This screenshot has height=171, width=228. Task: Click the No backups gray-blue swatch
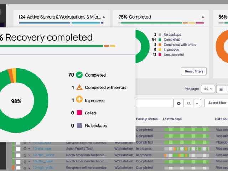tap(79, 126)
